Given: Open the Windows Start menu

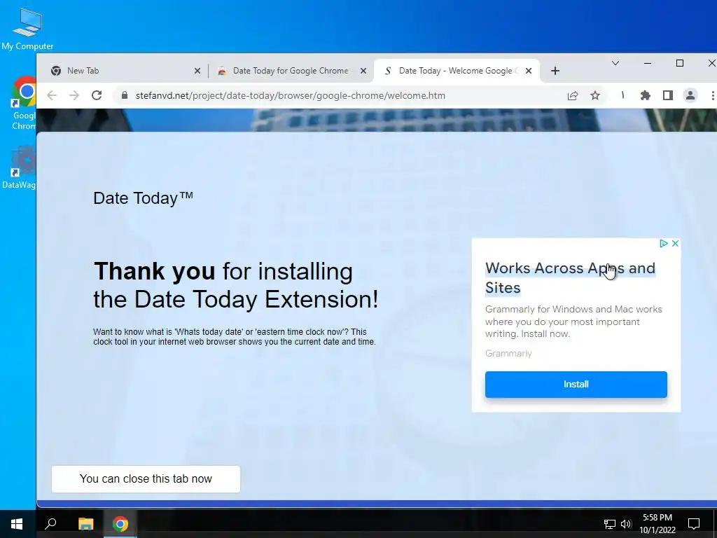Looking at the screenshot, I should [17, 524].
